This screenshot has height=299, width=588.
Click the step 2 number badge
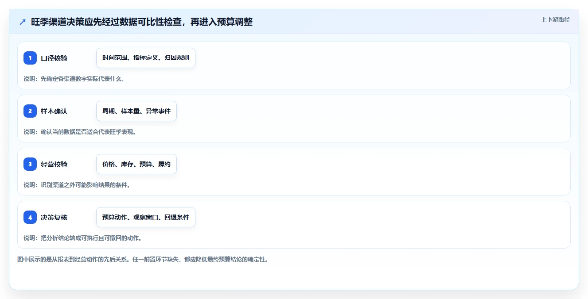tap(30, 111)
